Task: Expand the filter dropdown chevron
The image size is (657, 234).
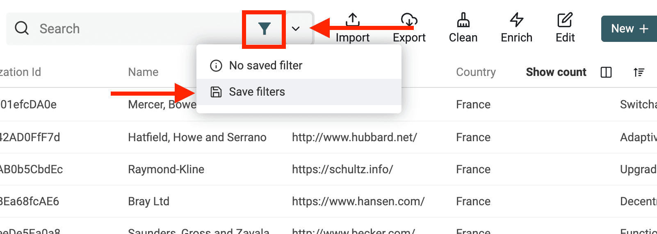Action: [296, 29]
